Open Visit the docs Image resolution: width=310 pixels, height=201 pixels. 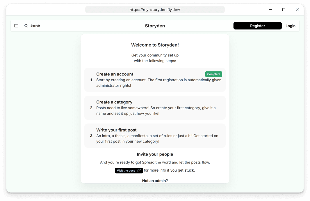tap(127, 170)
